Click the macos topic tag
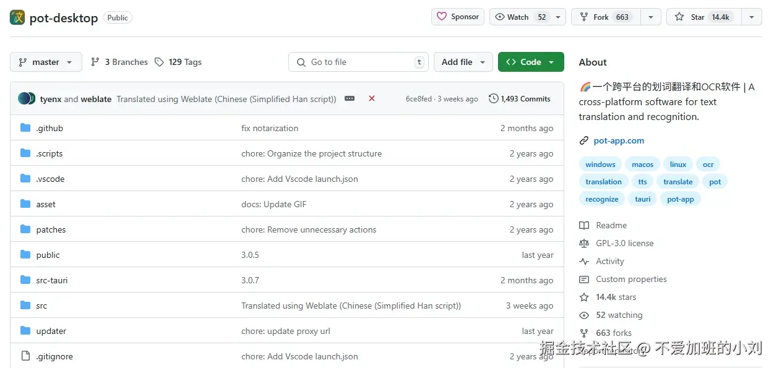This screenshot has width=774, height=368. point(643,165)
